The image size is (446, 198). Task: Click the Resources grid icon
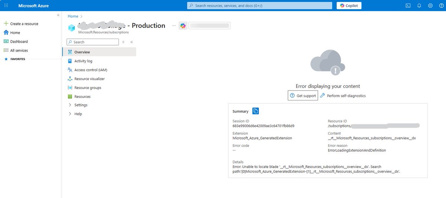[x=70, y=97]
